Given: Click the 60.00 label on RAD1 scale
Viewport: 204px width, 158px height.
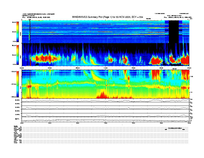Looking at the screenshot, I should pos(14,45).
